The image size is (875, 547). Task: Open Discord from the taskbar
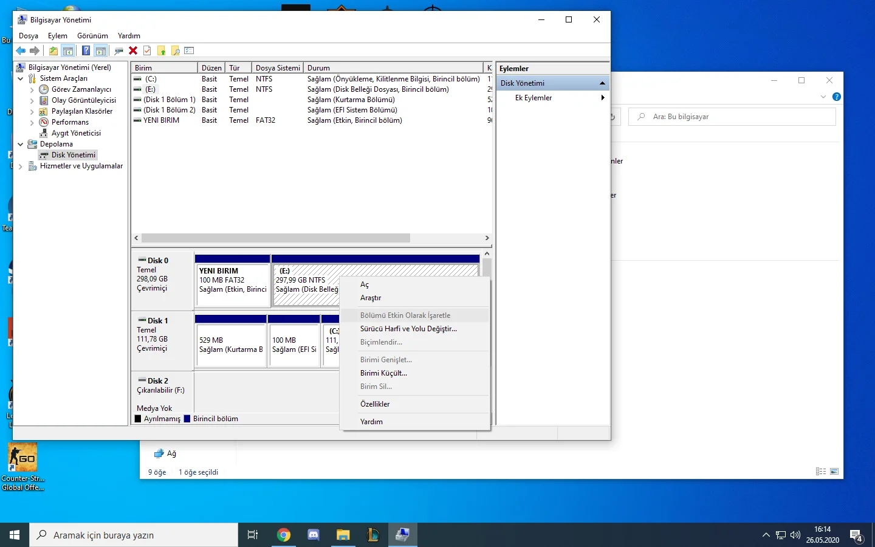point(314,535)
